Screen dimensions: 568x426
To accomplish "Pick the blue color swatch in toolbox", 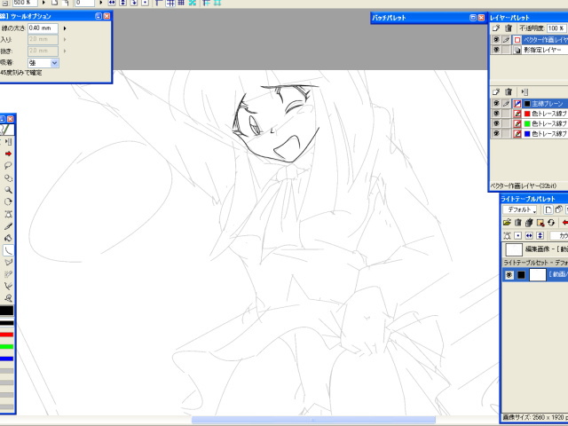I will point(7,359).
